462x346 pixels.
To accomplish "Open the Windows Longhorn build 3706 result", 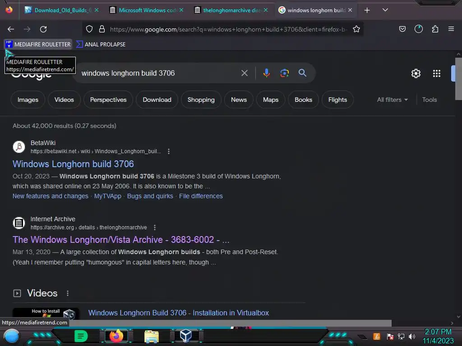I will tap(73, 164).
